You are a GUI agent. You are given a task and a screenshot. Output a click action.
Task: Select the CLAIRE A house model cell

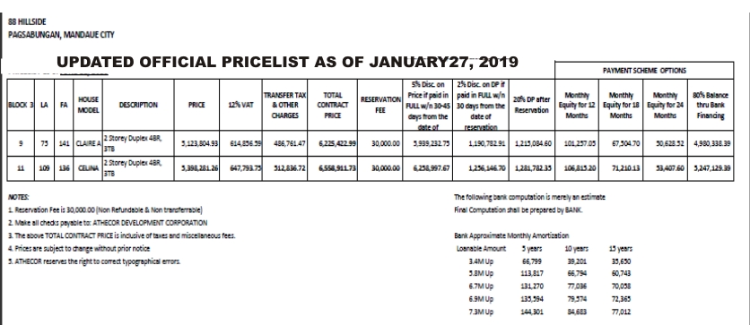click(x=88, y=142)
